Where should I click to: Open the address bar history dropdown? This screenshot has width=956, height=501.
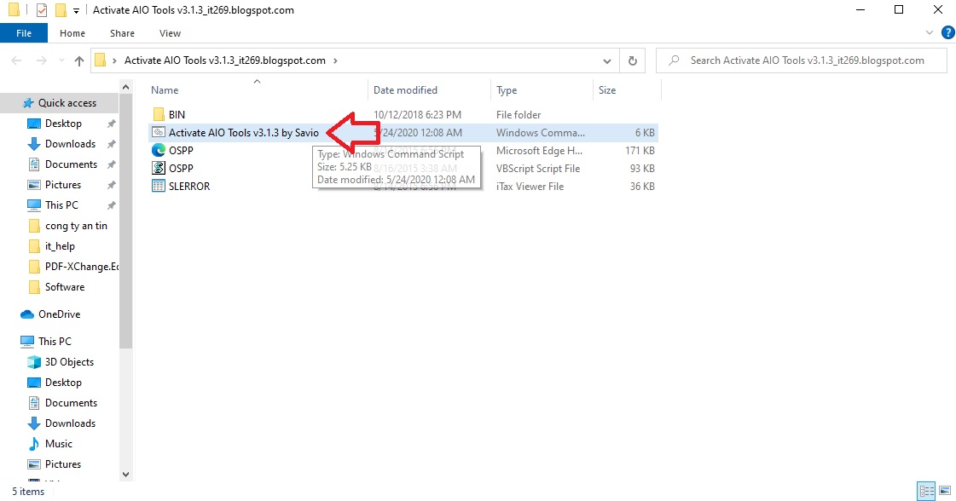[x=606, y=60]
